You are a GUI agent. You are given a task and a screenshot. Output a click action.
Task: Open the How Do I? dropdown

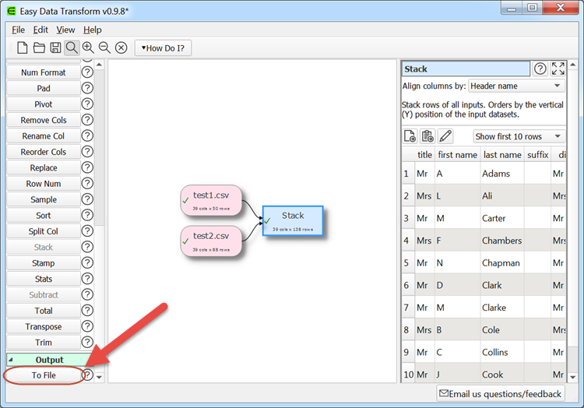point(164,47)
